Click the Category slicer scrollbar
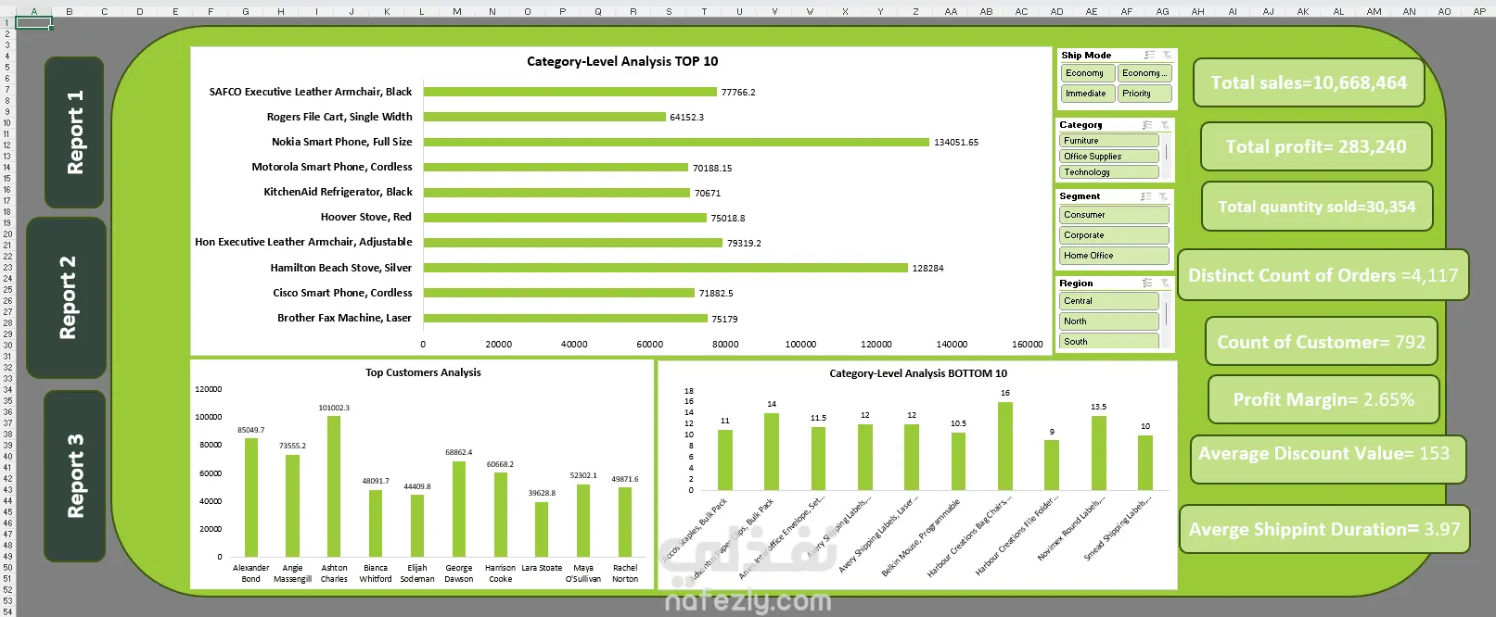 (x=1166, y=152)
